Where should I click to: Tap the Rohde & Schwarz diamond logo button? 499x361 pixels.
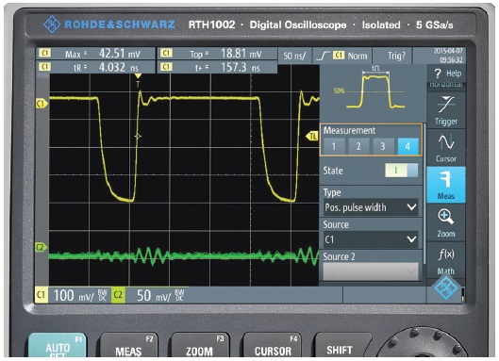click(x=446, y=287)
